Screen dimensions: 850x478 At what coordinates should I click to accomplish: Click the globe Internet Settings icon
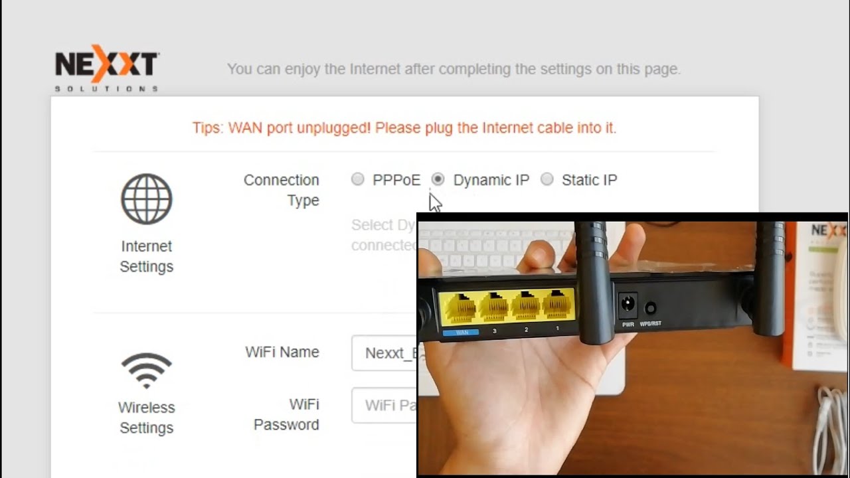tap(147, 199)
